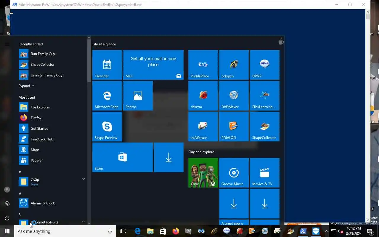Launch the PurblePlace tile

pyautogui.click(x=203, y=65)
